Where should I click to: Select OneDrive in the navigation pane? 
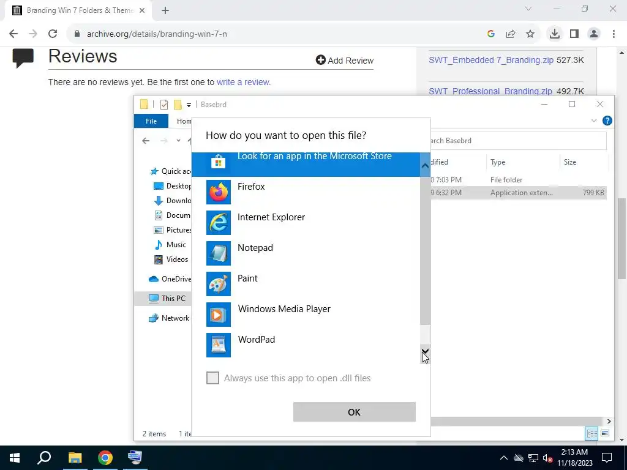tap(170, 279)
